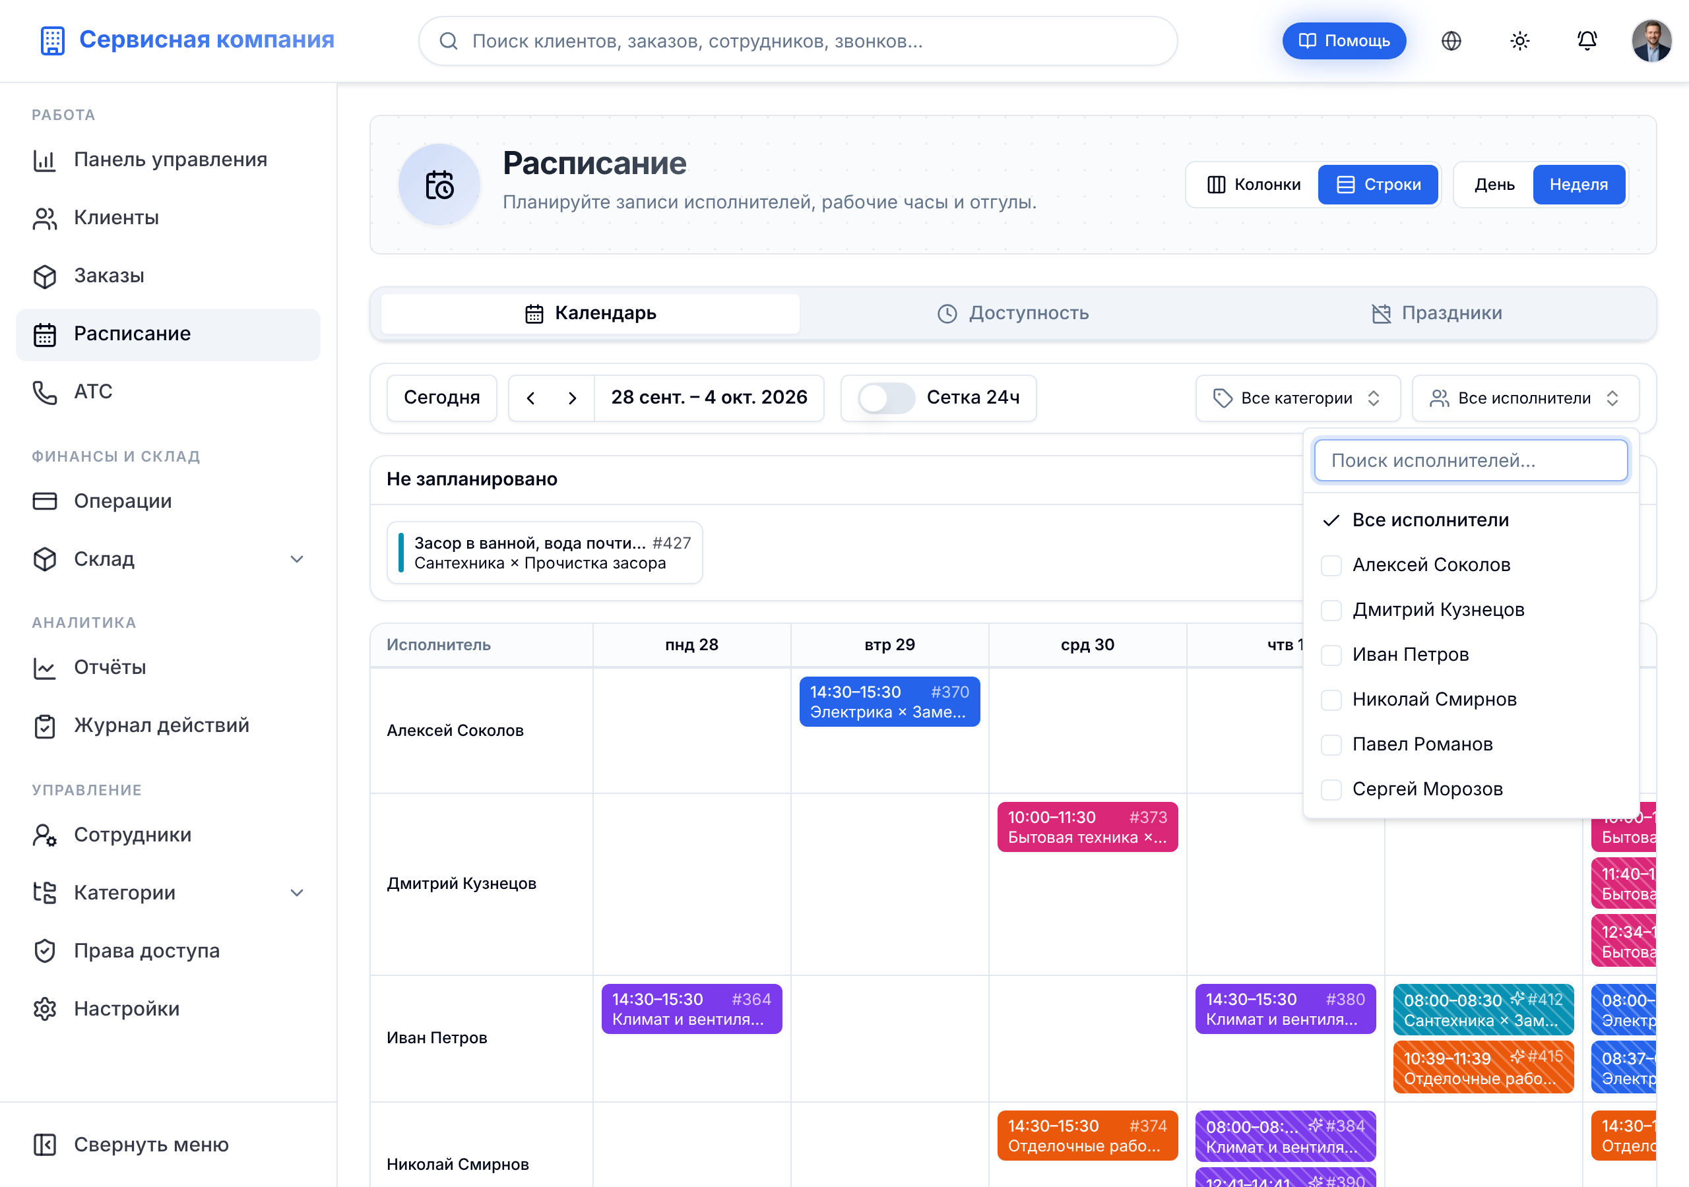
Task: Switch layout to Колонки
Action: (1254, 185)
